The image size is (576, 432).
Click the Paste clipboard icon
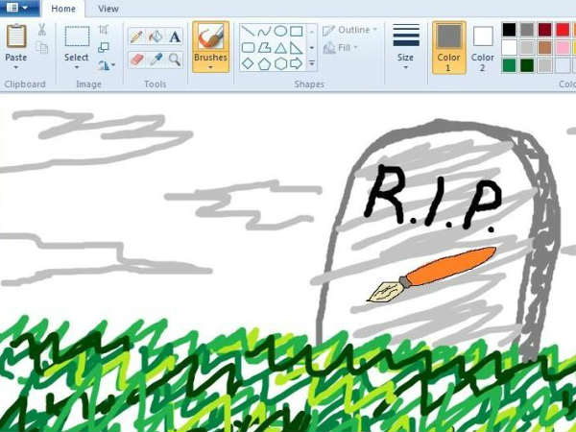click(x=16, y=36)
